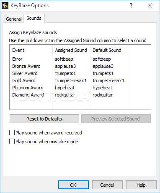The width and height of the screenshot is (160, 193).
Task: Close the KeyBlaze Options dialog
Action: (150, 5)
